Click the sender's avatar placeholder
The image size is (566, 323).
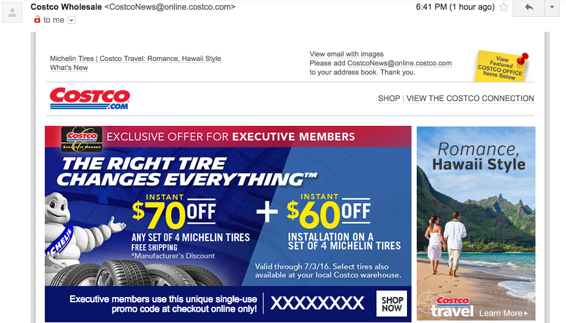[x=12, y=12]
